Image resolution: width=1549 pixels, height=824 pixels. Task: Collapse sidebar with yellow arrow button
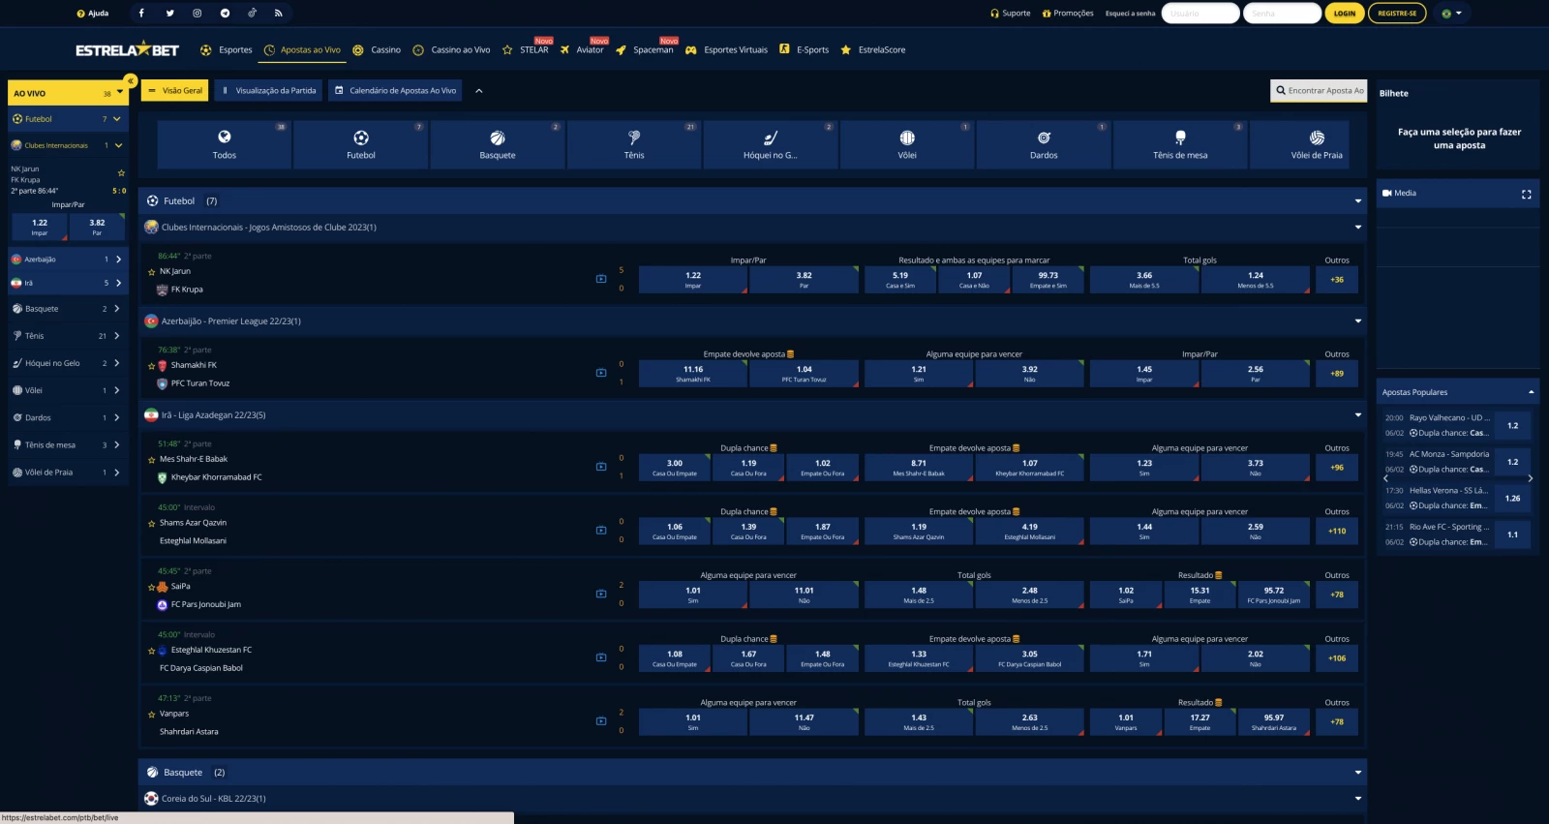[x=130, y=81]
